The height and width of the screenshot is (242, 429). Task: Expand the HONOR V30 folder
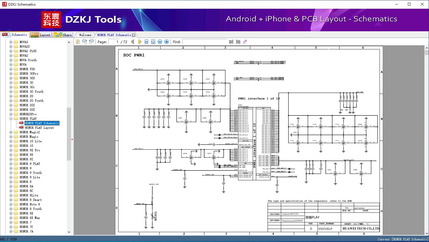tap(11, 69)
